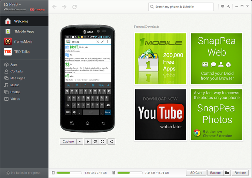Screen dimensions: 252x178
Task: Click the No tasks in progress indicator
Action: (x=23, y=173)
